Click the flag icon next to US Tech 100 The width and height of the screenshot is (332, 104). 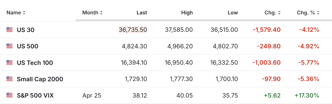(10, 63)
